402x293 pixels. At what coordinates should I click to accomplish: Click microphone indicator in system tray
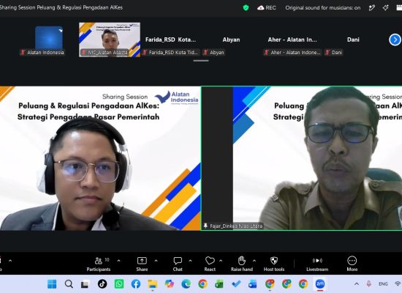coord(369,284)
